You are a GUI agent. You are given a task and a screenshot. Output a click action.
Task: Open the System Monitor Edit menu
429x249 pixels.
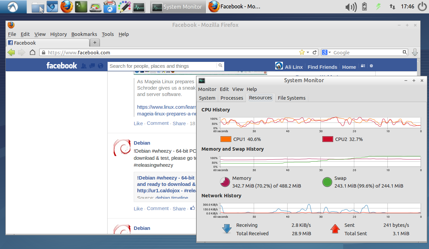pyautogui.click(x=224, y=89)
